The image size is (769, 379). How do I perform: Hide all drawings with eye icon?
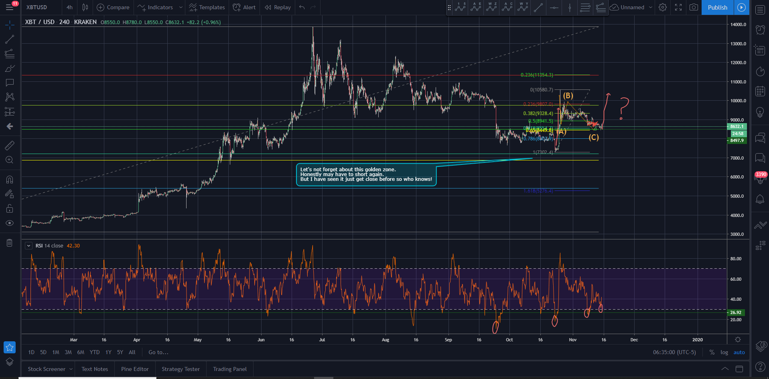10,223
